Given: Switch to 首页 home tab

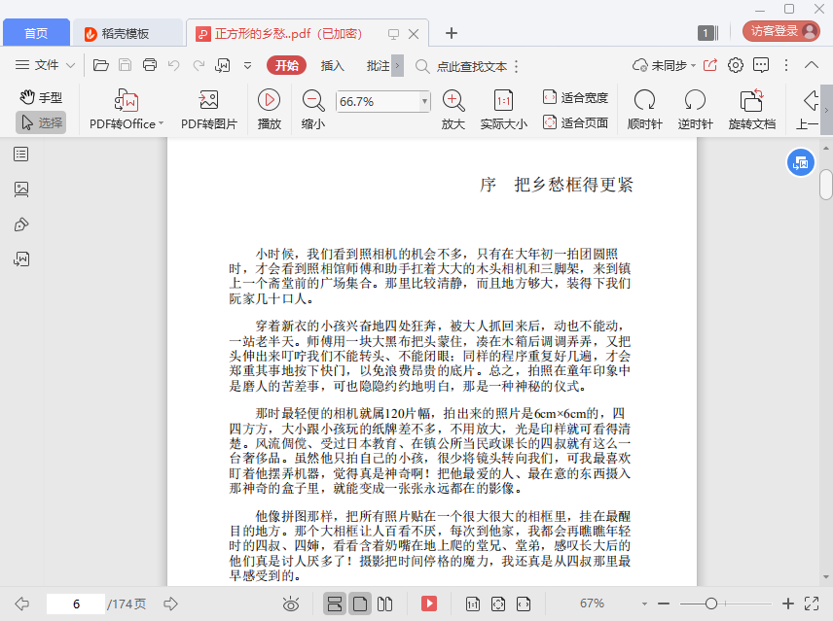Looking at the screenshot, I should (36, 33).
